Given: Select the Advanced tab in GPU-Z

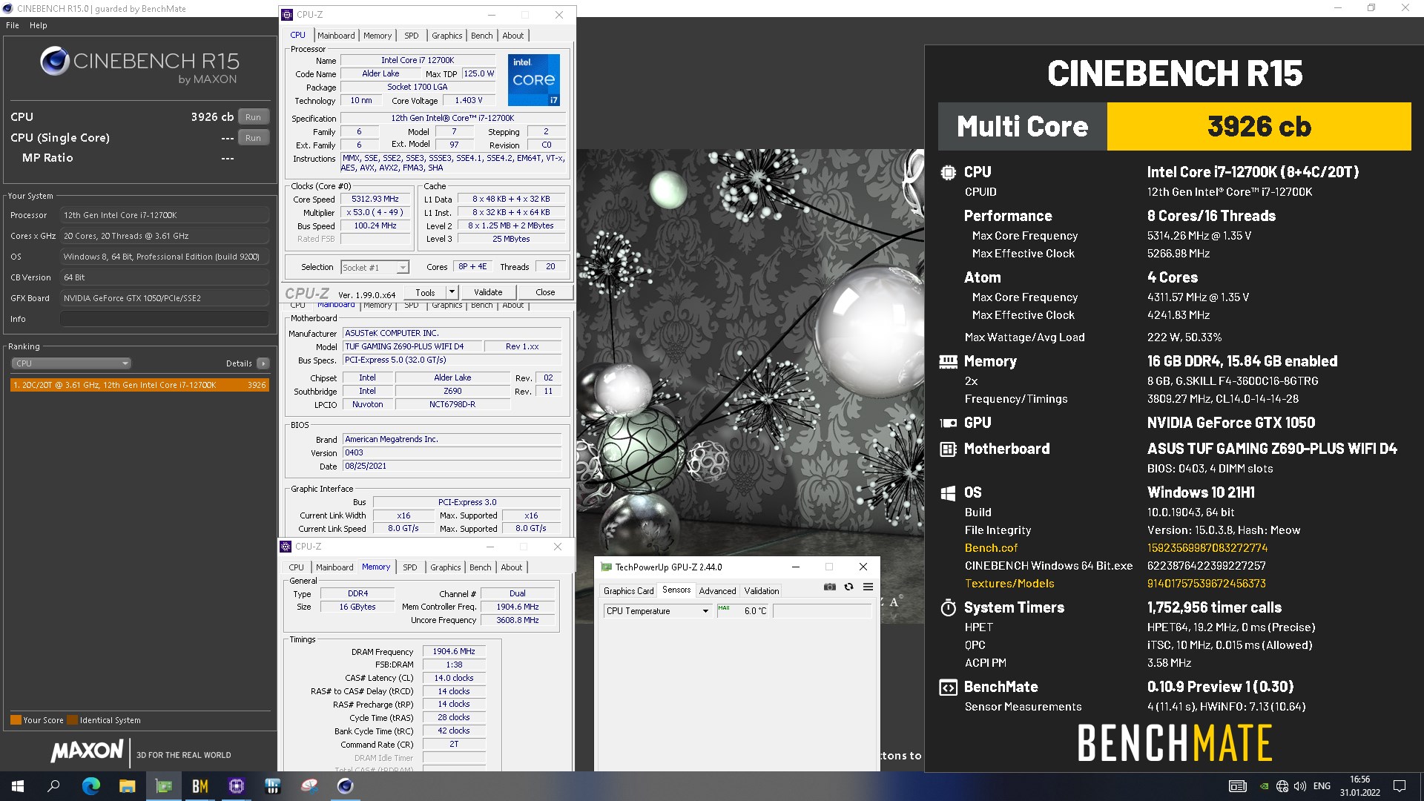Looking at the screenshot, I should (x=717, y=591).
